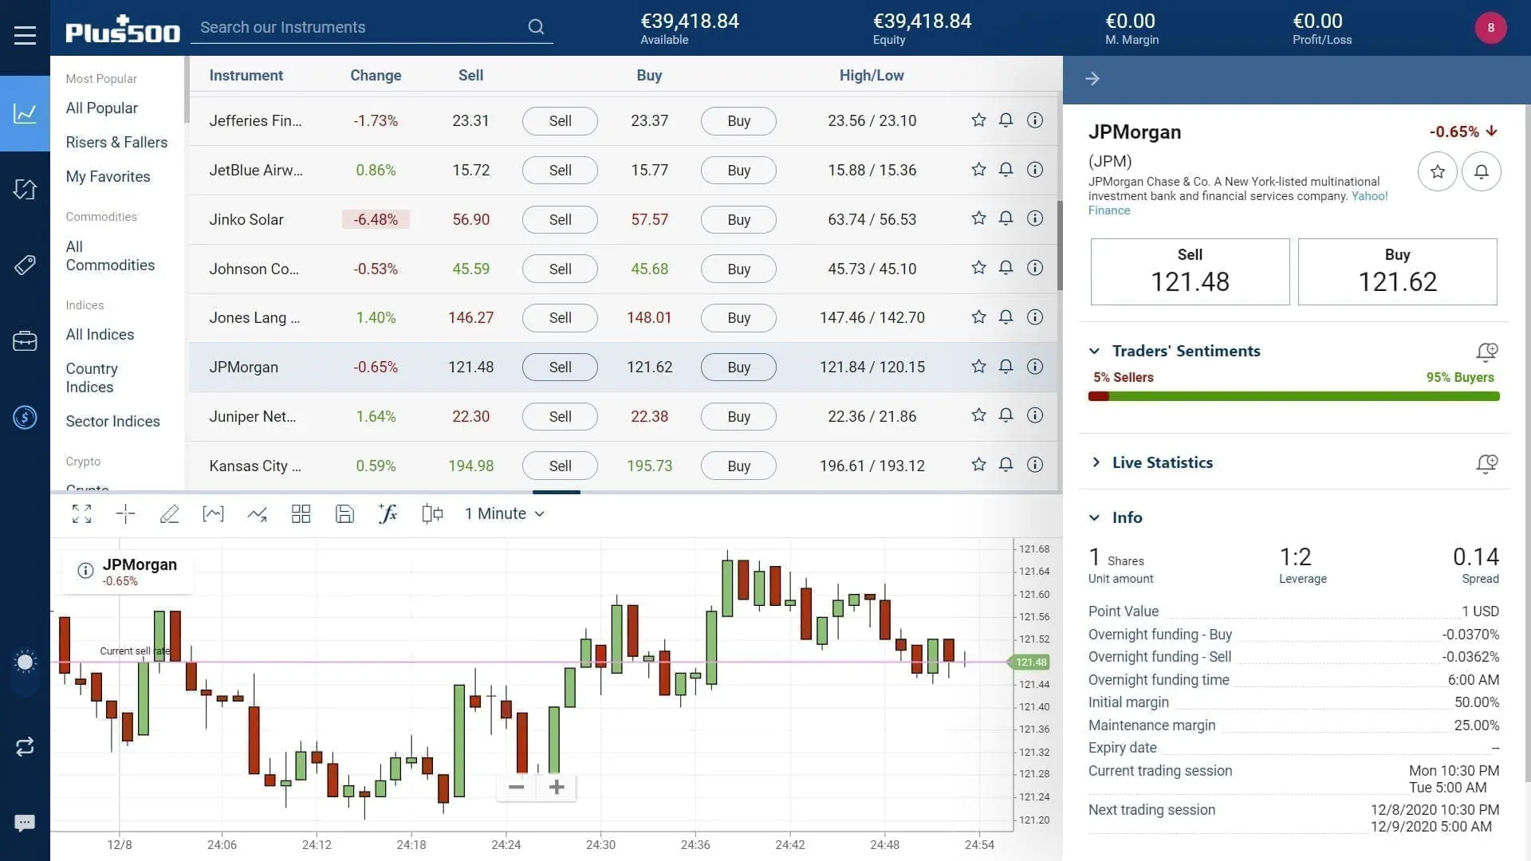Open the hamburger main menu
The image size is (1531, 861).
click(x=25, y=35)
